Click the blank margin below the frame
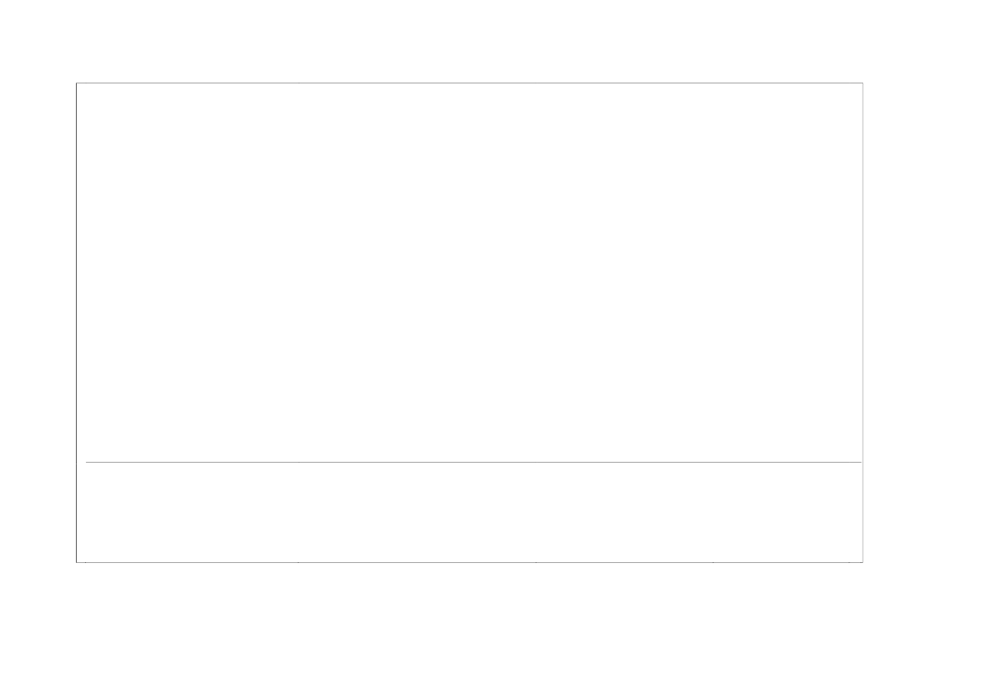This screenshot has height=697, width=986. coord(493,630)
